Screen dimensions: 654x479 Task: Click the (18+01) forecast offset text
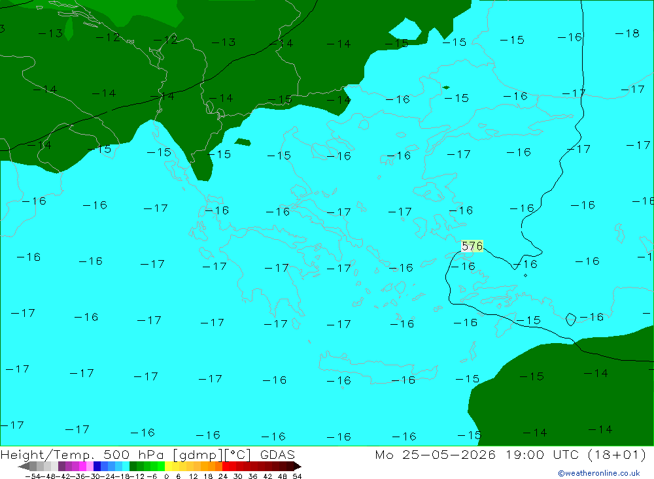[x=617, y=455]
